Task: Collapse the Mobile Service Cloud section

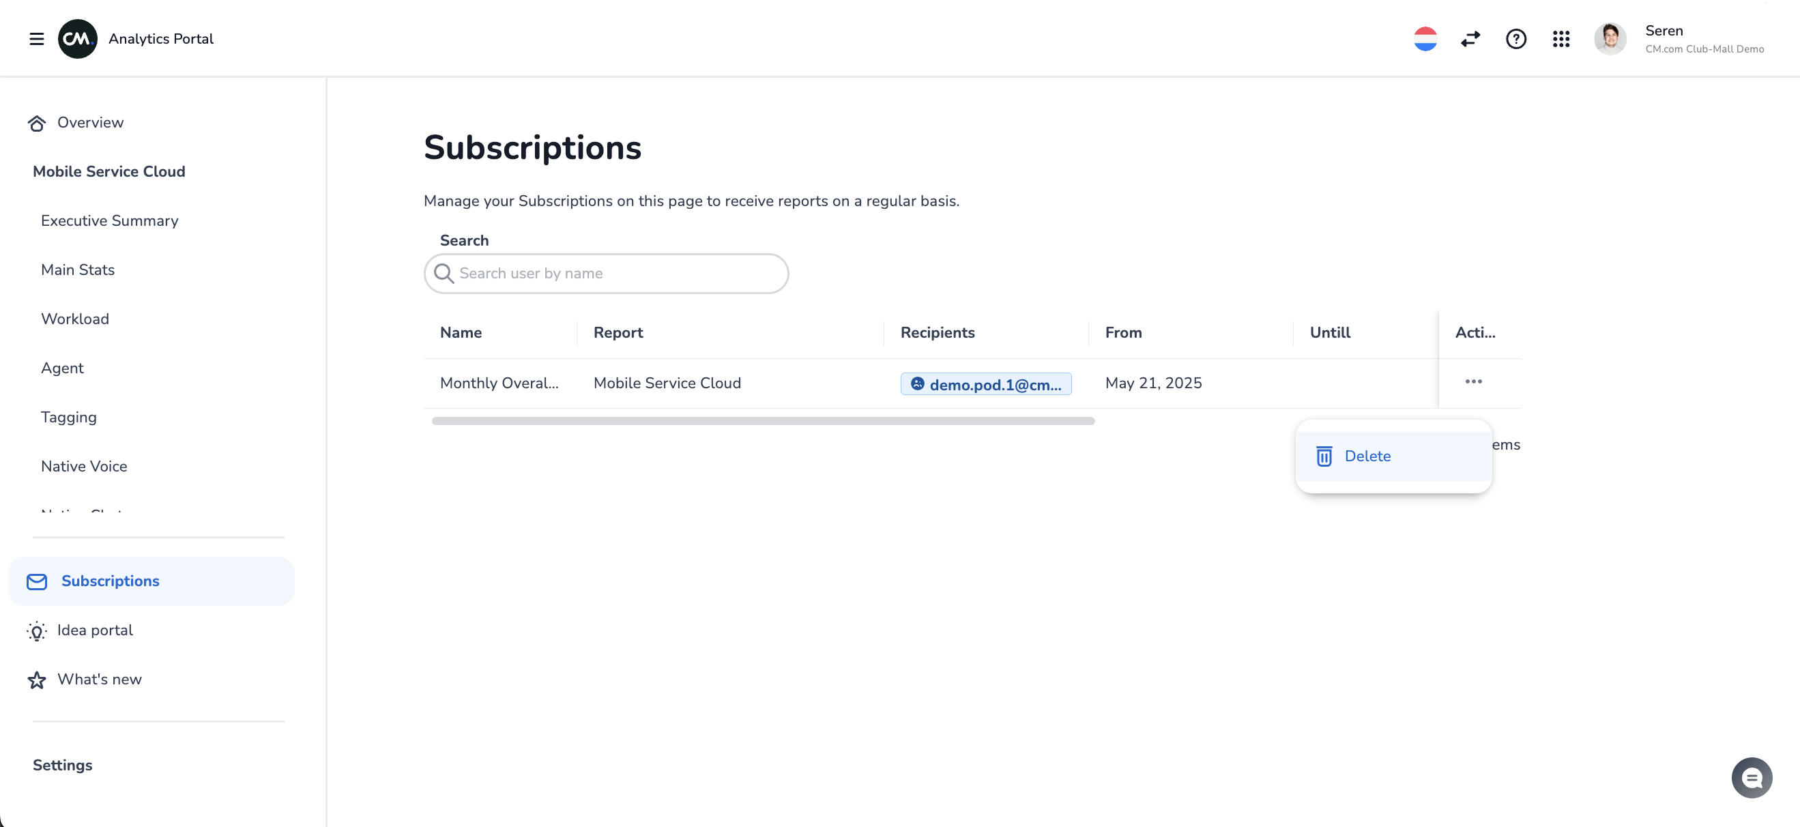Action: tap(109, 172)
